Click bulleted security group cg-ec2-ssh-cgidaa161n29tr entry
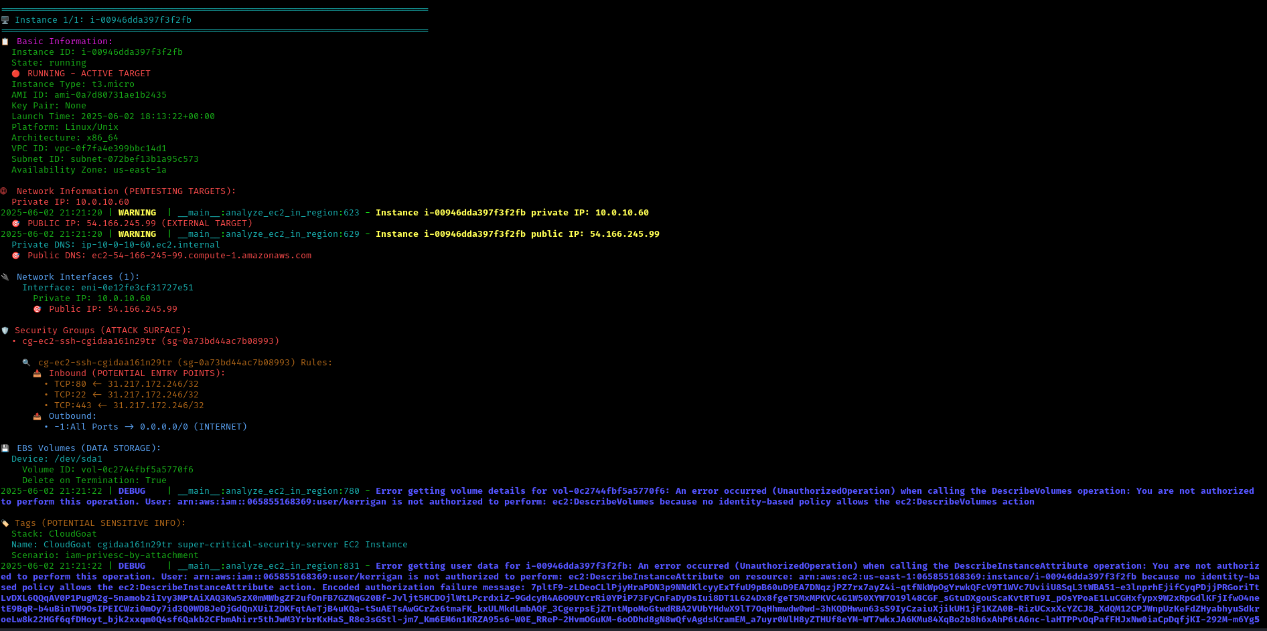Image resolution: width=1267 pixels, height=631 pixels. (145, 341)
